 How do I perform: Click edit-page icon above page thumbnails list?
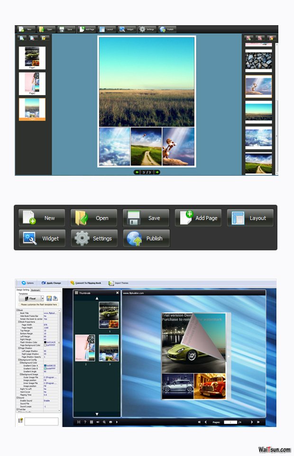point(44,38)
